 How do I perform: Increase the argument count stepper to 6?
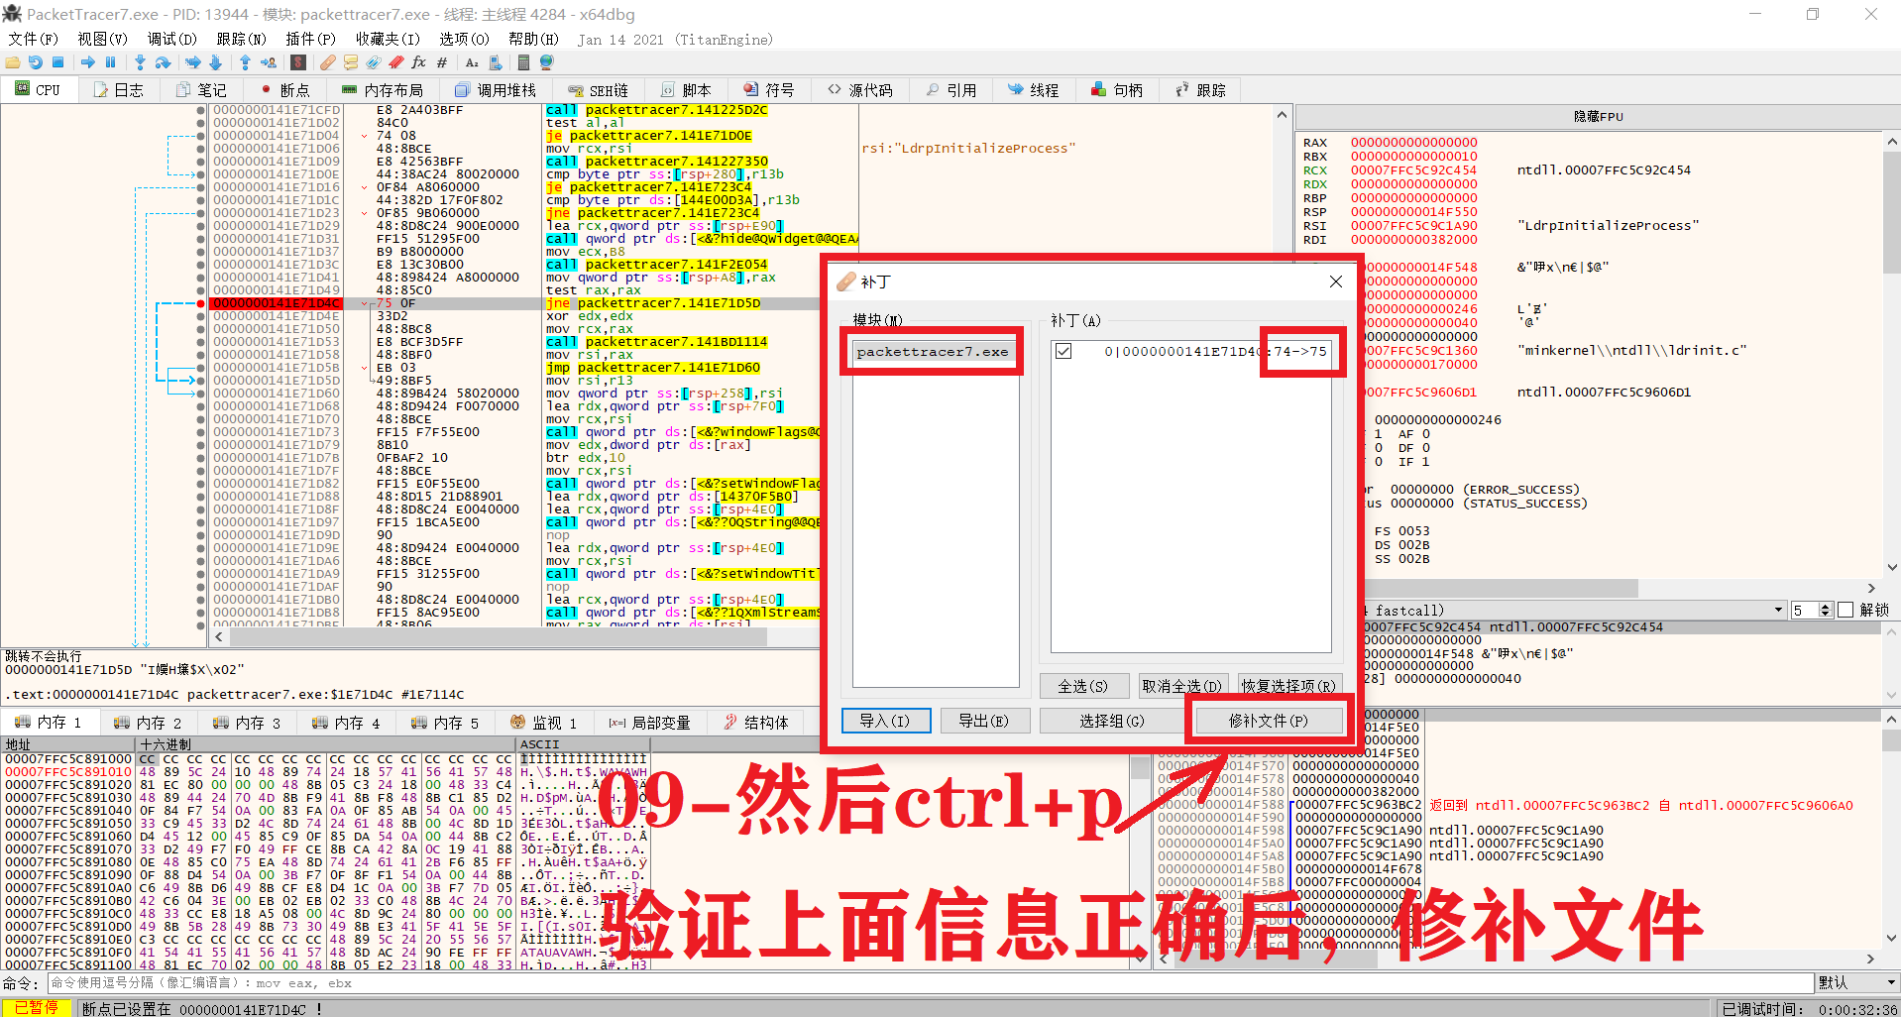tap(1825, 605)
